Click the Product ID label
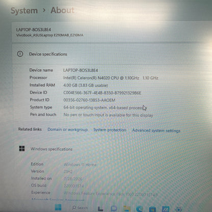Image resolution: width=212 pixels, height=212 pixels. coord(40,100)
